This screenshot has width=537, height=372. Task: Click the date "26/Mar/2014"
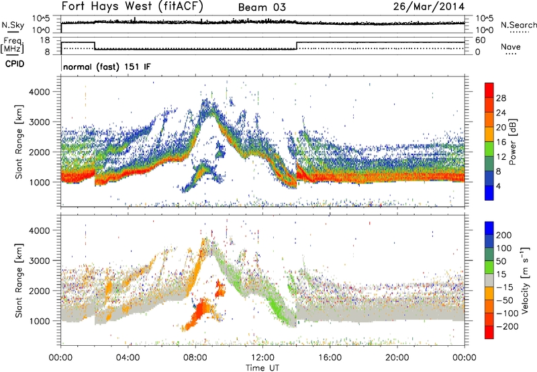429,7
